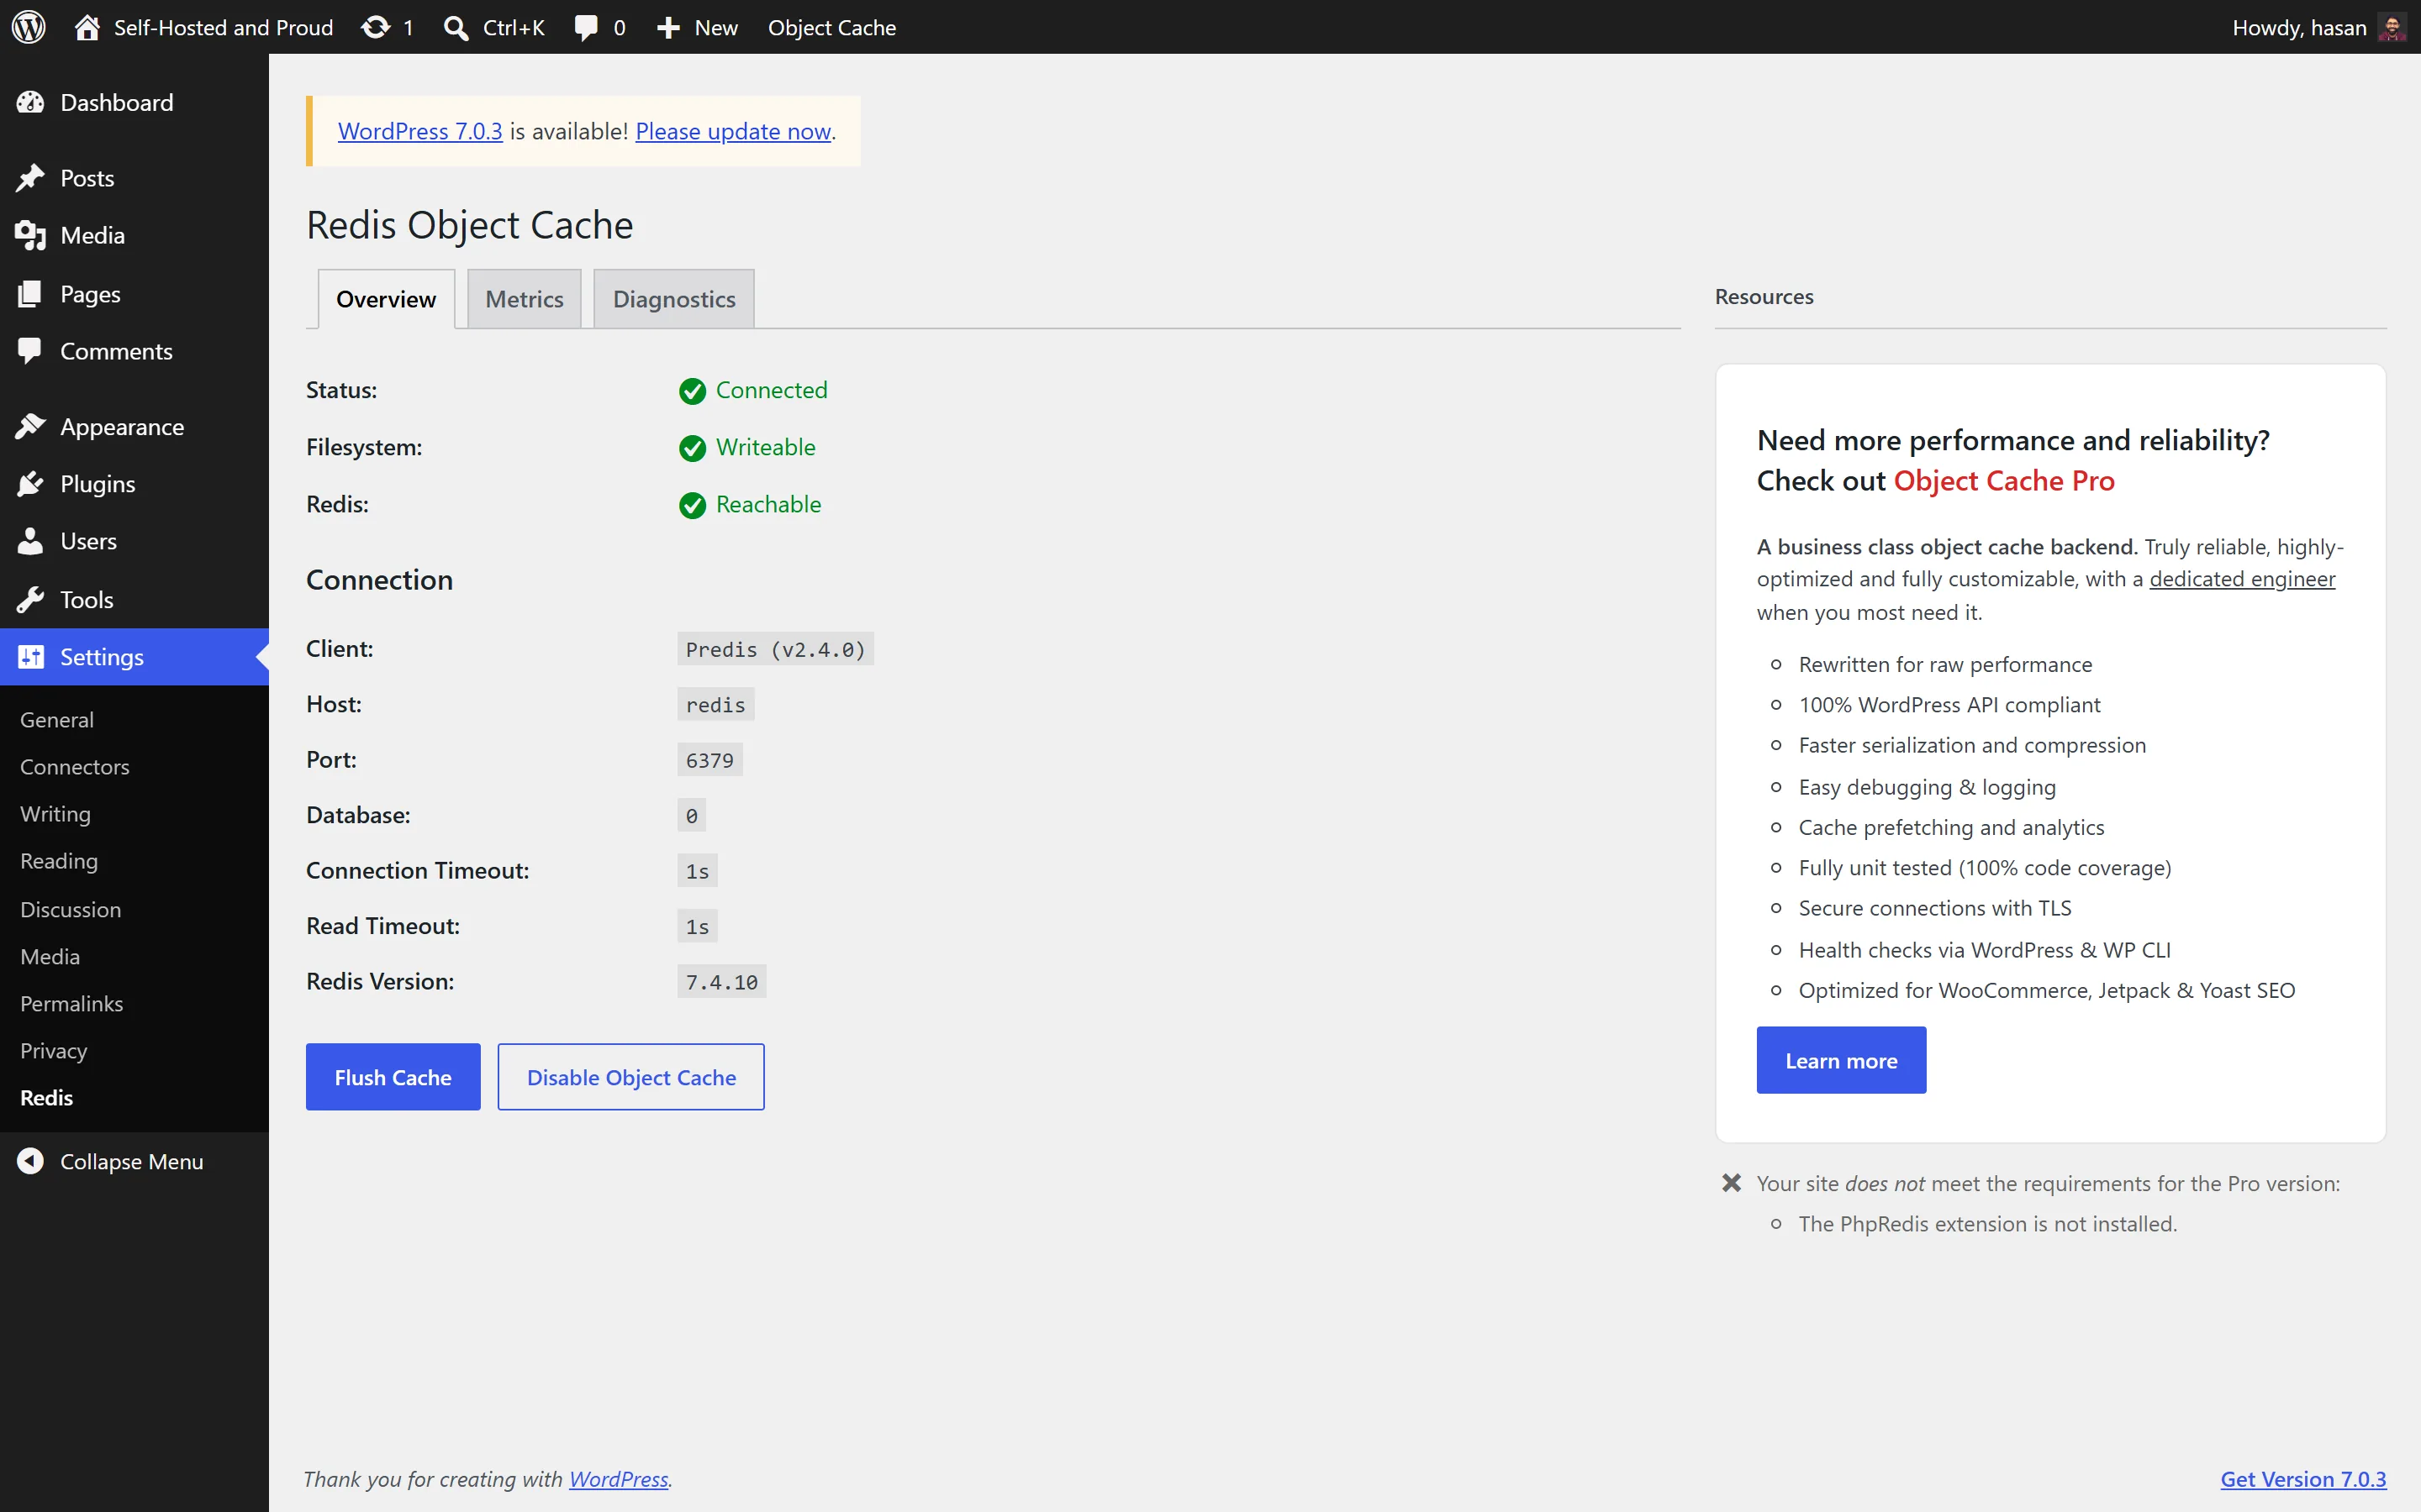The width and height of the screenshot is (2421, 1512).
Task: Switch to the Diagnostics tab
Action: pos(674,299)
